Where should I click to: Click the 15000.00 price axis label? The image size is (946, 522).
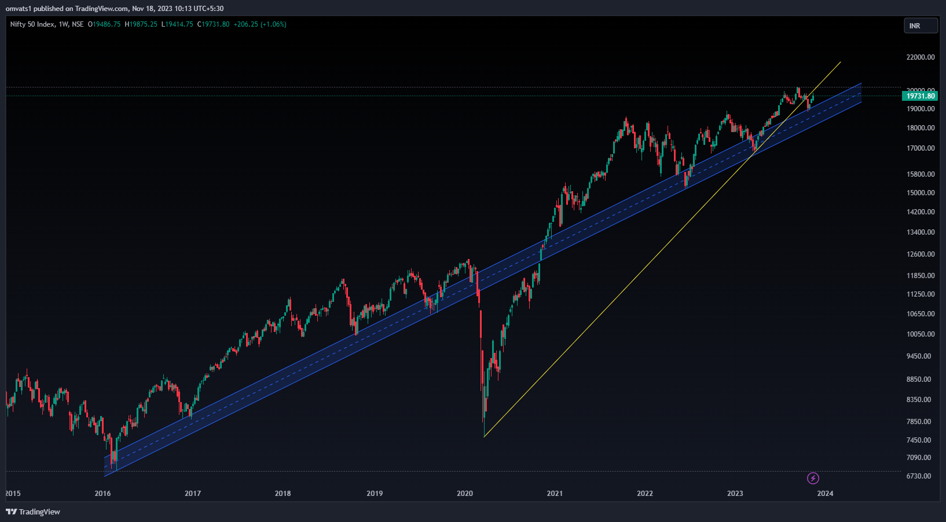tap(921, 192)
